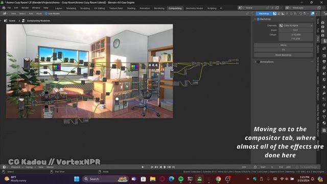
Task: Click the taskbar Search box
Action: pos(106,179)
